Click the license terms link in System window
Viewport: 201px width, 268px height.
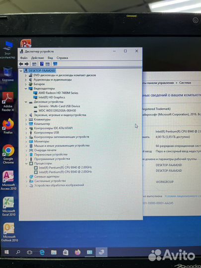click(x=183, y=196)
